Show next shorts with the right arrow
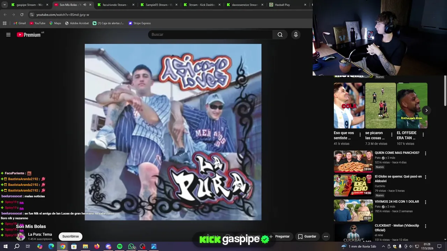Screen dimensions: 447x251 coord(426,111)
